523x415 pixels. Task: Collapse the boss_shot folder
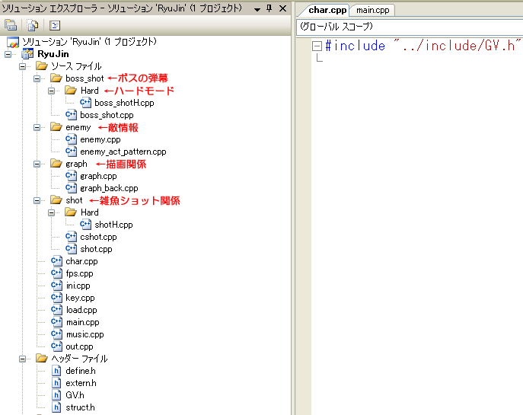[x=37, y=78]
